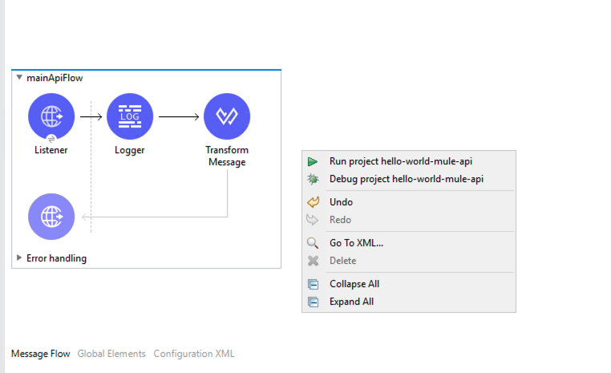Screen dimensions: 611x373
Task: Click the faded response globe icon
Action: [x=51, y=217]
